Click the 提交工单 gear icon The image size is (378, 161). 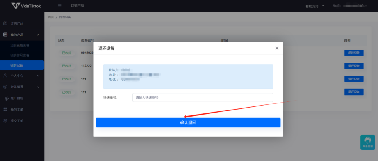5,121
